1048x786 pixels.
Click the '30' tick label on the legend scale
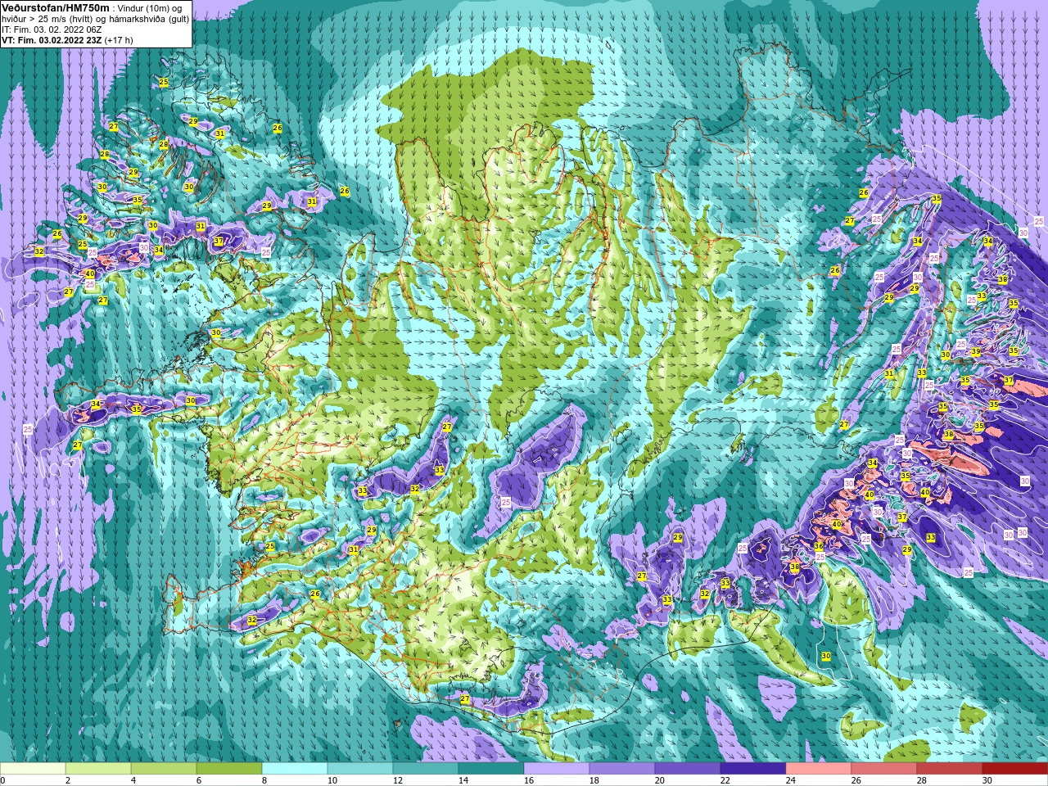[x=987, y=780]
